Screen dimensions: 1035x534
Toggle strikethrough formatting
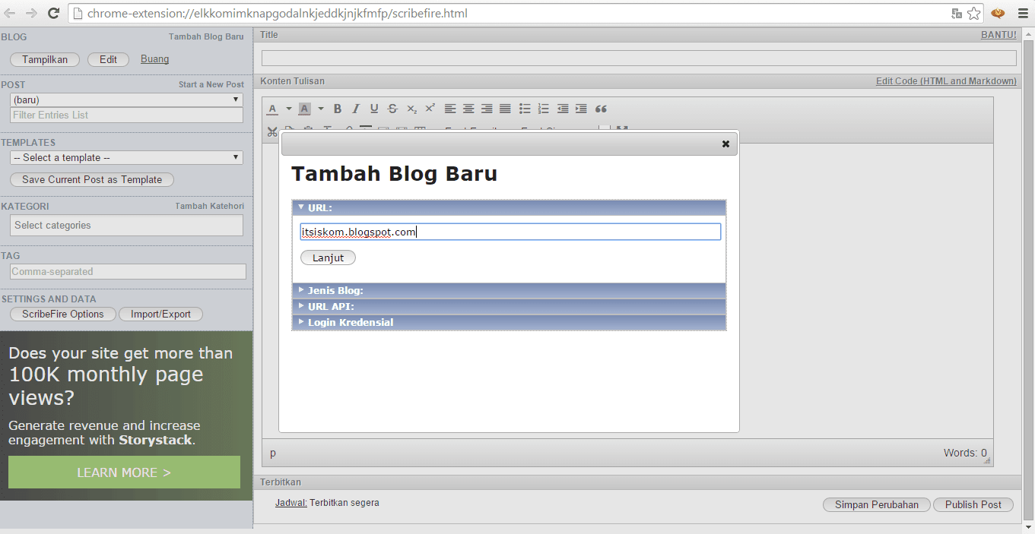click(x=392, y=109)
